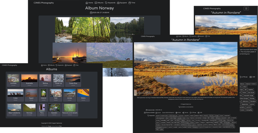Click Albums book icon in Album Norway navbar

[96, 3]
